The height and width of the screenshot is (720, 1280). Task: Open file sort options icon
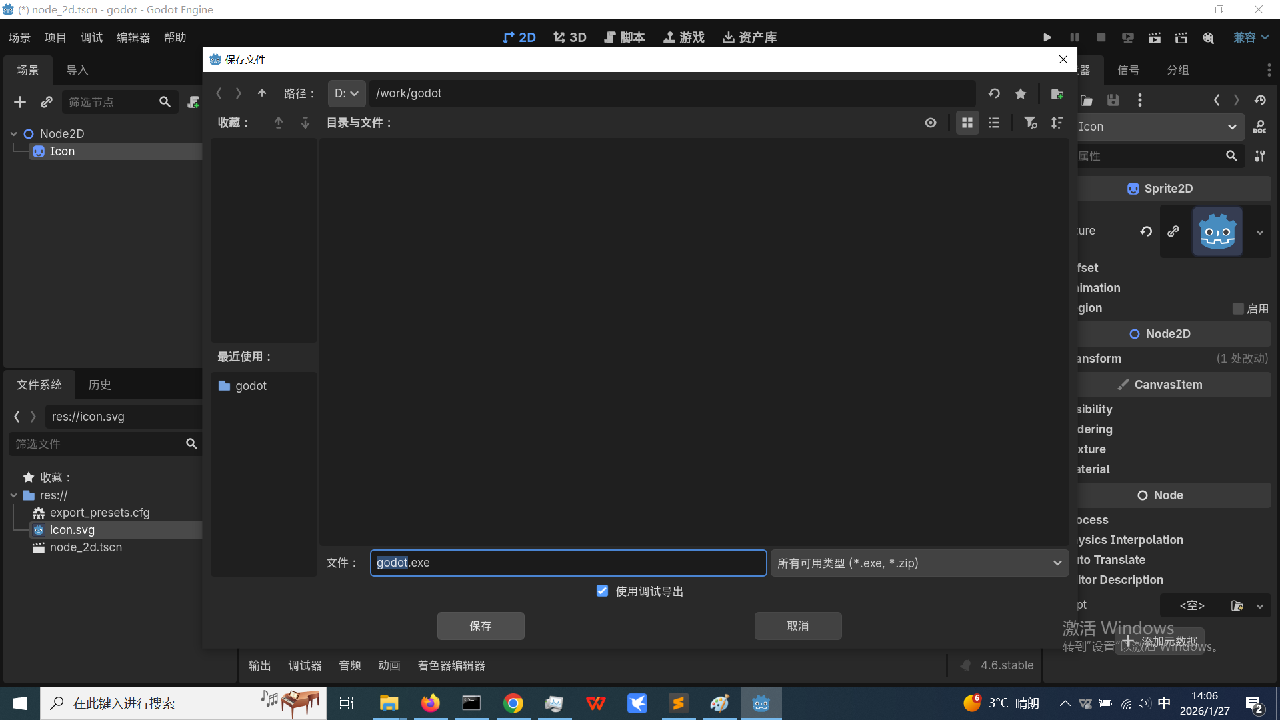click(1057, 123)
